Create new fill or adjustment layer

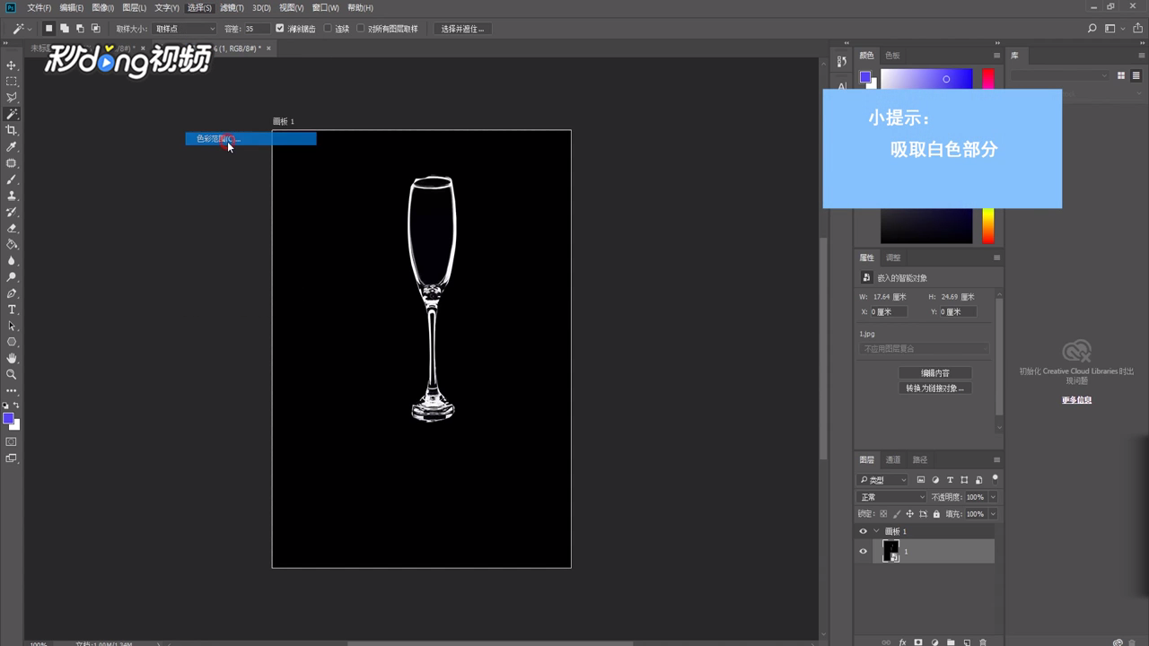[934, 642]
